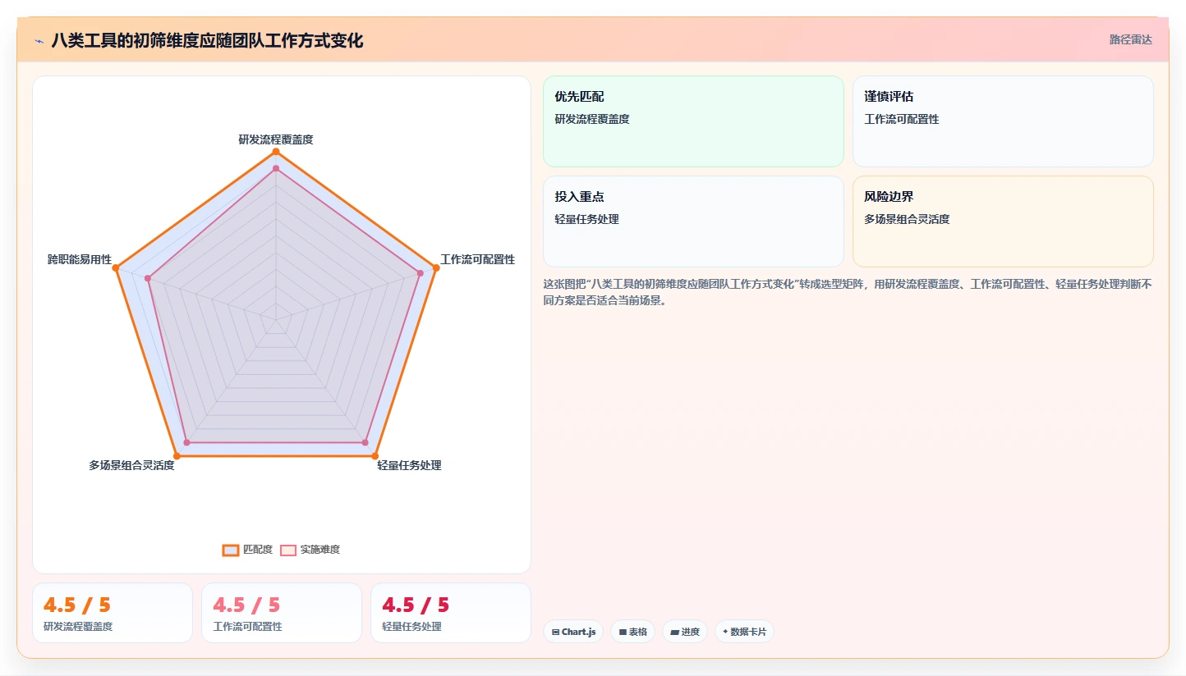Click the icon inside the 进度 tag
The image size is (1186, 676).
click(x=674, y=633)
